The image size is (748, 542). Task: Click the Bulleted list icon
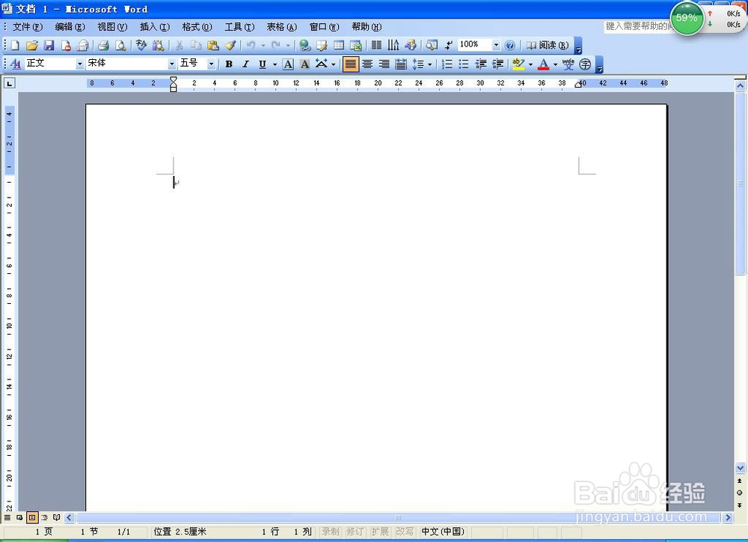point(464,64)
